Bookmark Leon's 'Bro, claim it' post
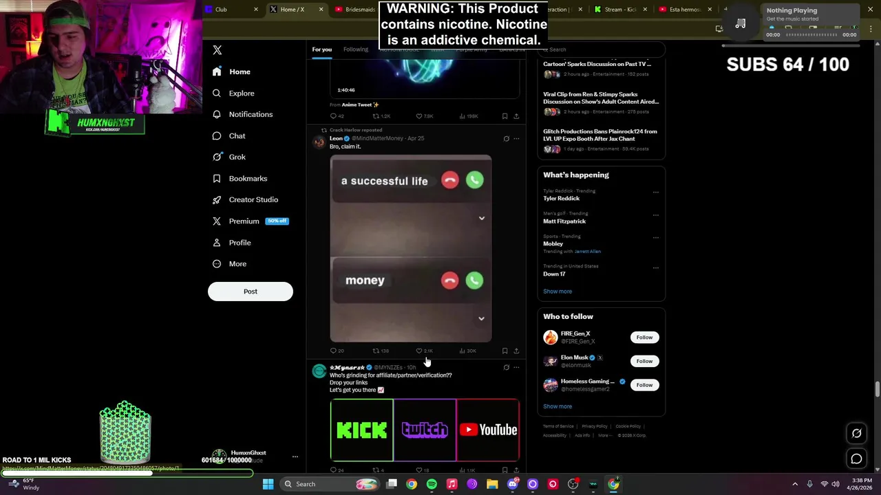881x495 pixels. [x=505, y=351]
